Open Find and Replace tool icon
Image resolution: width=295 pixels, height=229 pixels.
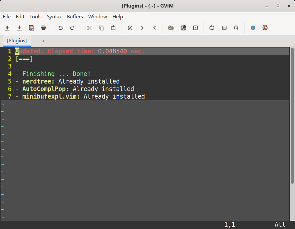(130, 28)
